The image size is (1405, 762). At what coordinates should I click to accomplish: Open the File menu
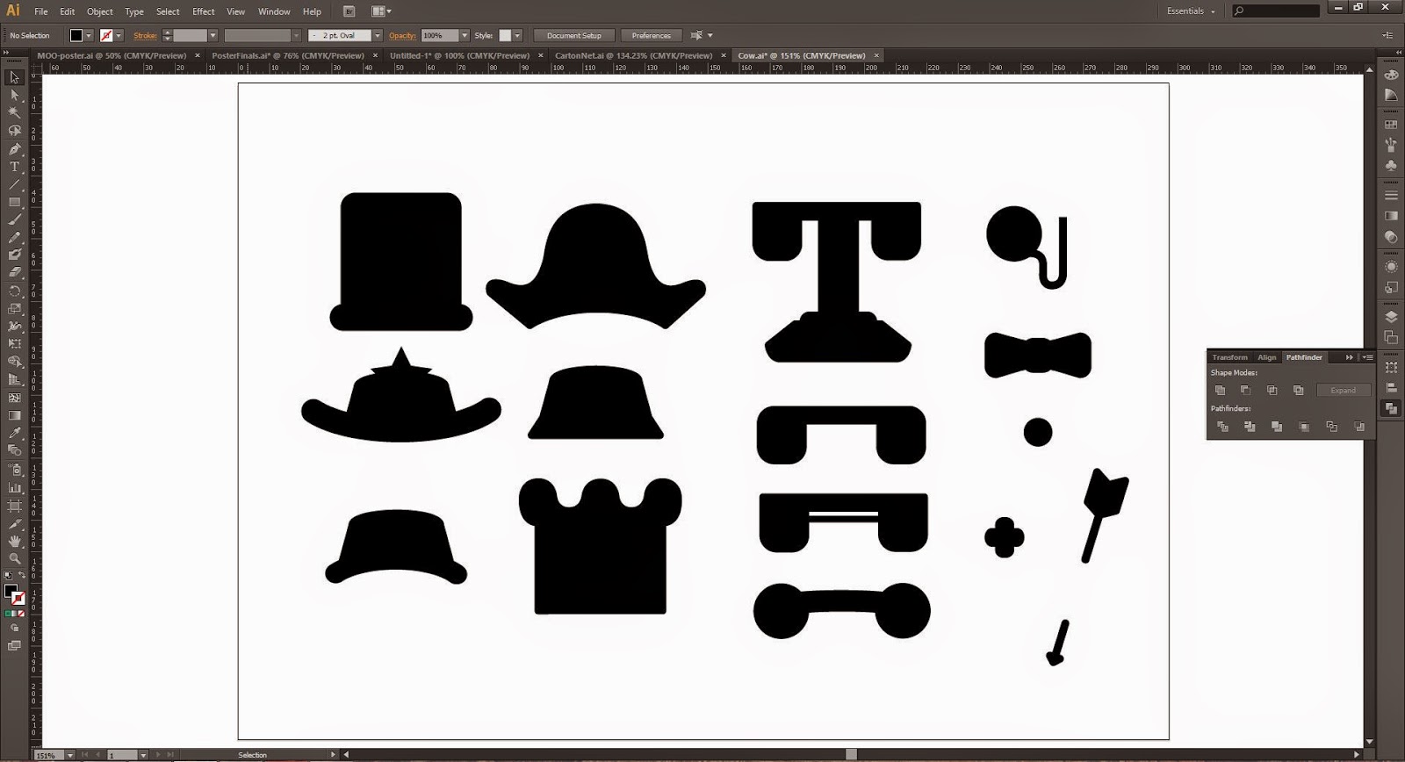41,11
